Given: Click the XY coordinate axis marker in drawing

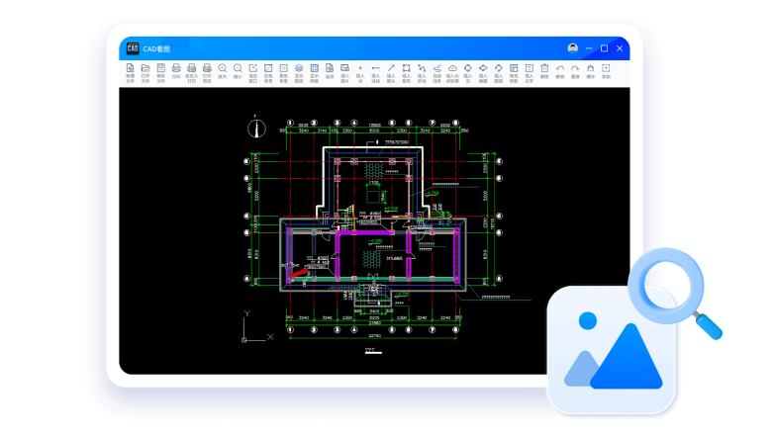Looking at the screenshot, I should tap(257, 327).
